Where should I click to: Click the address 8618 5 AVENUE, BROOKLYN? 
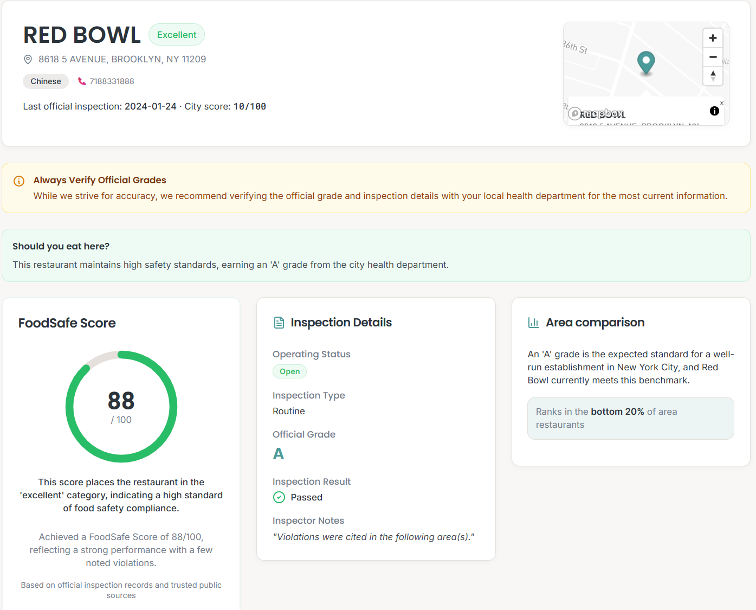click(122, 59)
